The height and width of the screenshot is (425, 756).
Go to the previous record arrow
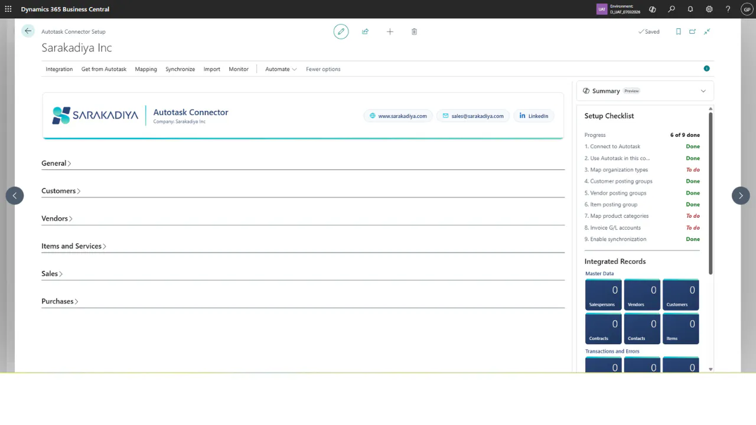[15, 195]
